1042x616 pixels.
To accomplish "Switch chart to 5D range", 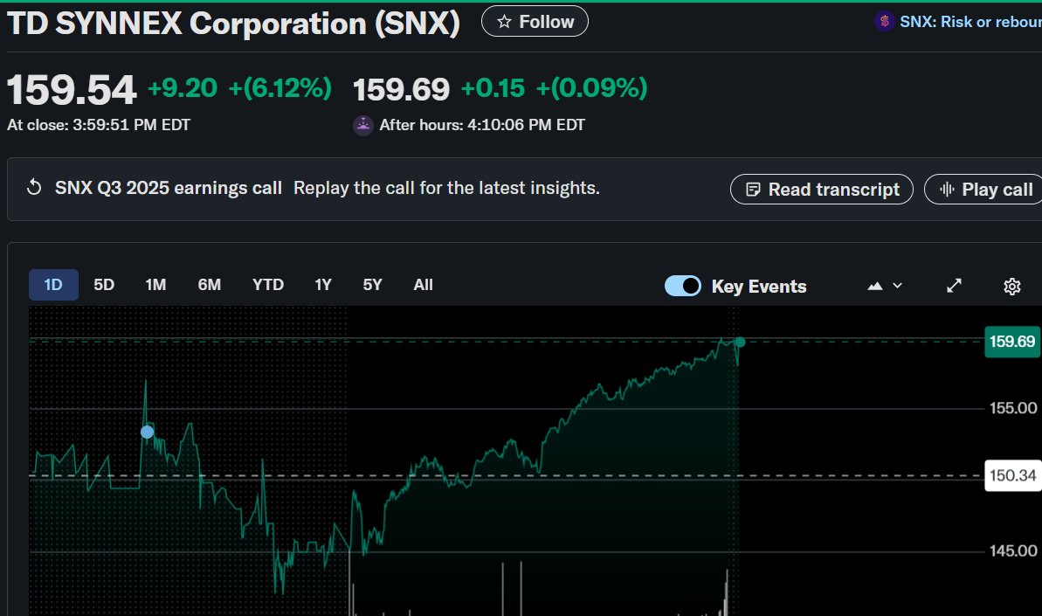I will coord(104,285).
